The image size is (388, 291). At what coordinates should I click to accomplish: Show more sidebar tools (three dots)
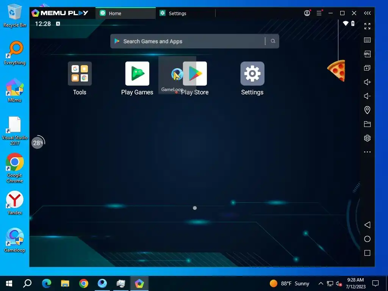click(367, 152)
